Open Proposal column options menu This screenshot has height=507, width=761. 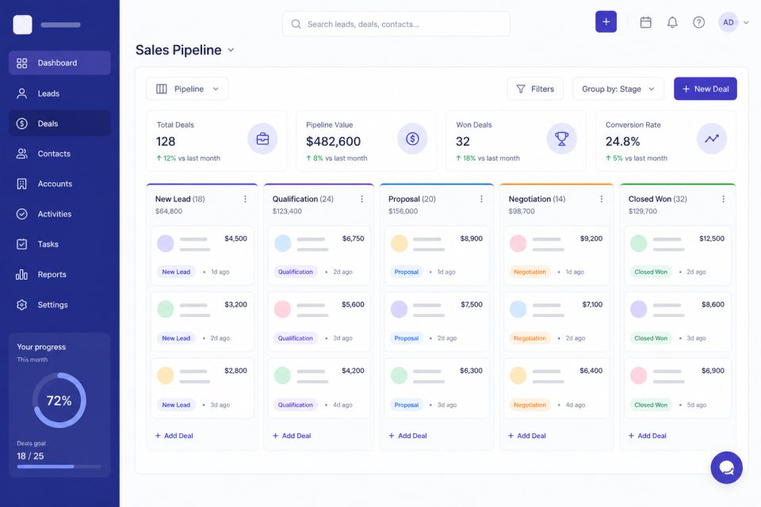(481, 199)
